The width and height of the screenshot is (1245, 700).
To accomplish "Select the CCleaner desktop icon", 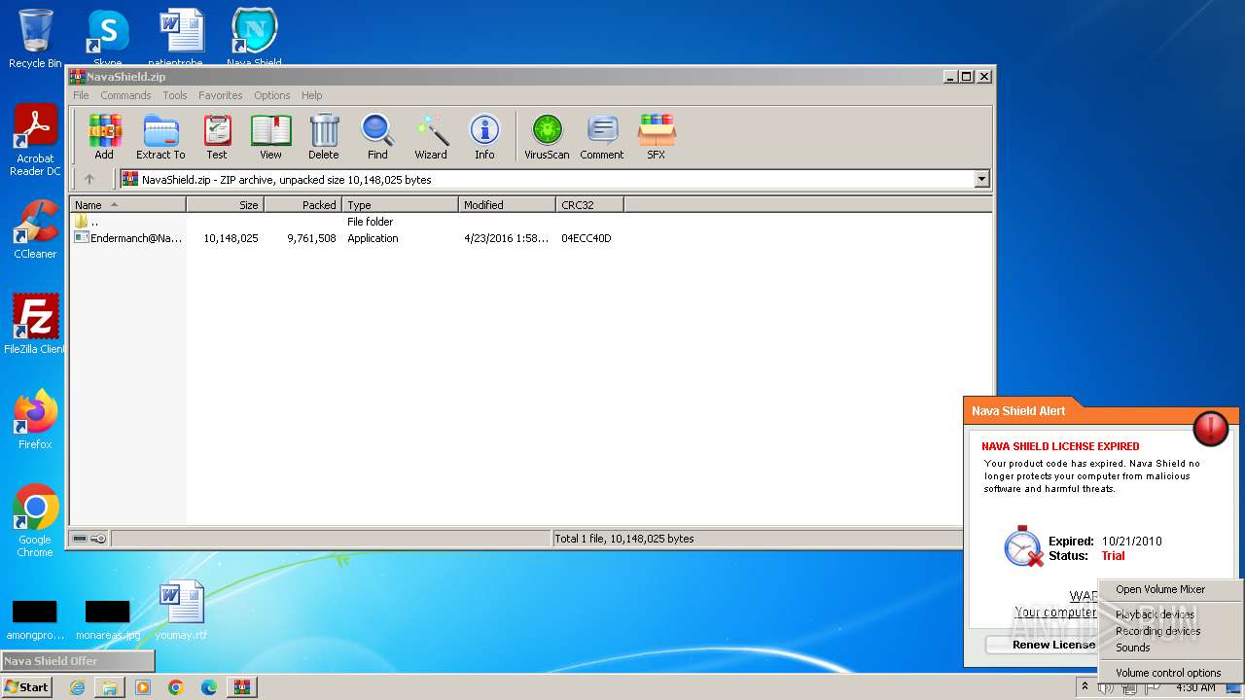I will pyautogui.click(x=35, y=229).
